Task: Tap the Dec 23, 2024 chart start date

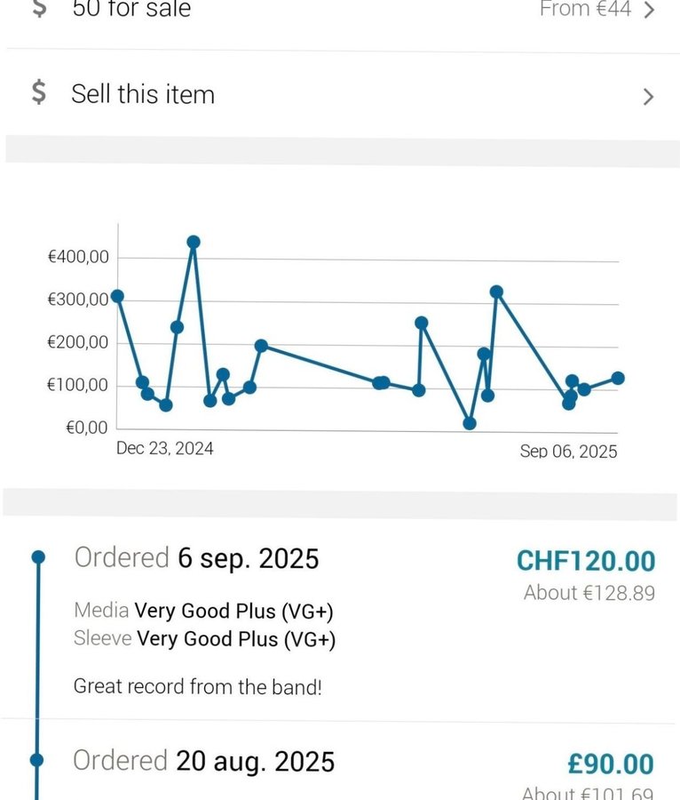Action: 165,448
